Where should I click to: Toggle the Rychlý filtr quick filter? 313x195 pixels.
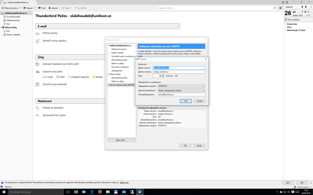81,8
